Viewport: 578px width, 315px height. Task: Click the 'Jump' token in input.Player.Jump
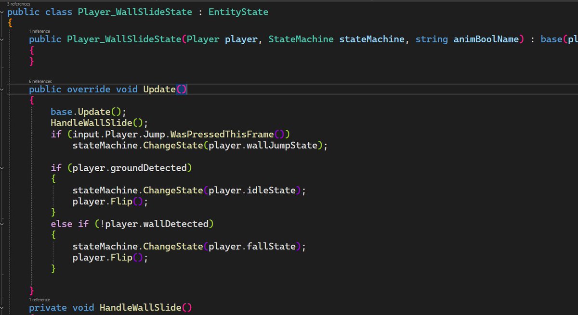point(153,134)
